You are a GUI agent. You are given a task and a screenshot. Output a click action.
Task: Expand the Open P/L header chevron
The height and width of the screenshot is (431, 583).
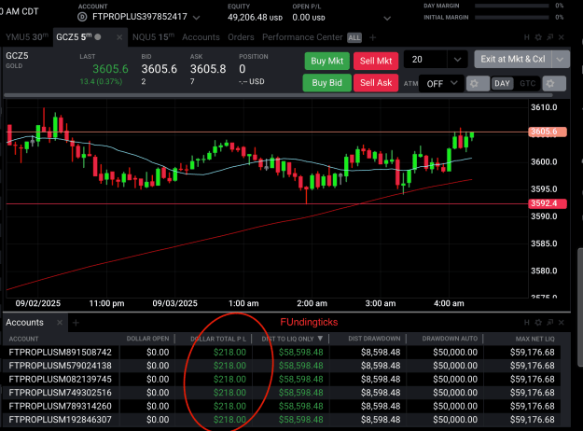pos(387,19)
